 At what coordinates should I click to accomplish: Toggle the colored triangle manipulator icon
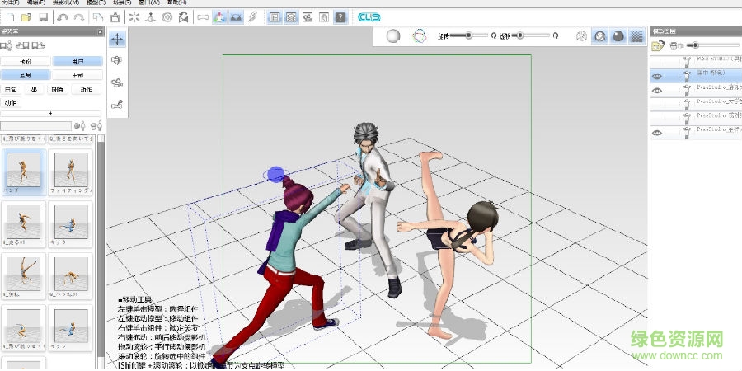[218, 17]
